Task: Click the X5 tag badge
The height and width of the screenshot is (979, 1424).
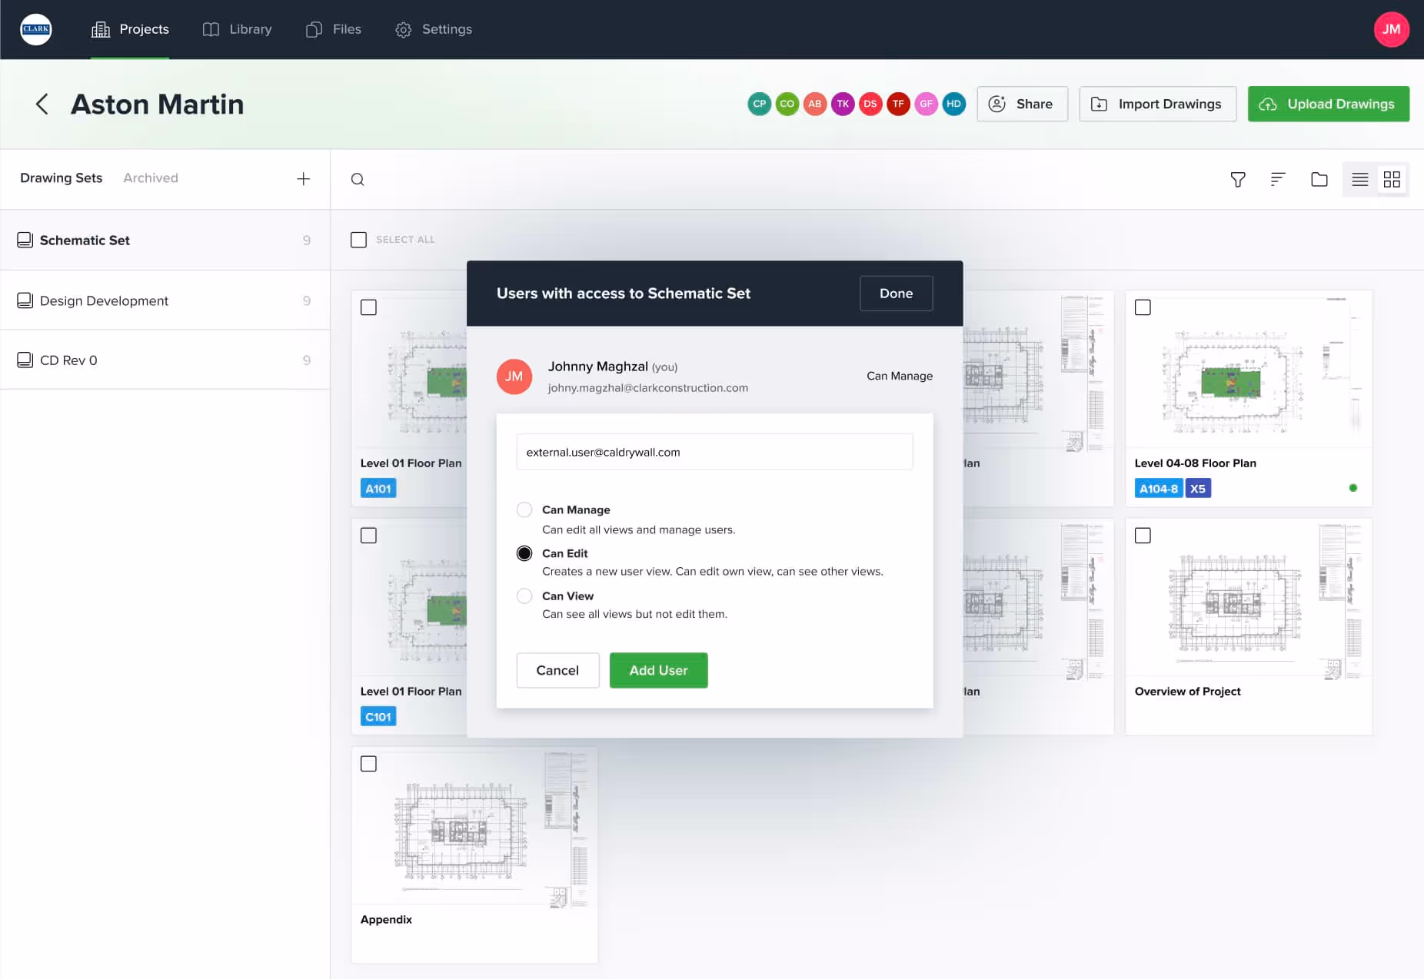Action: (1198, 488)
